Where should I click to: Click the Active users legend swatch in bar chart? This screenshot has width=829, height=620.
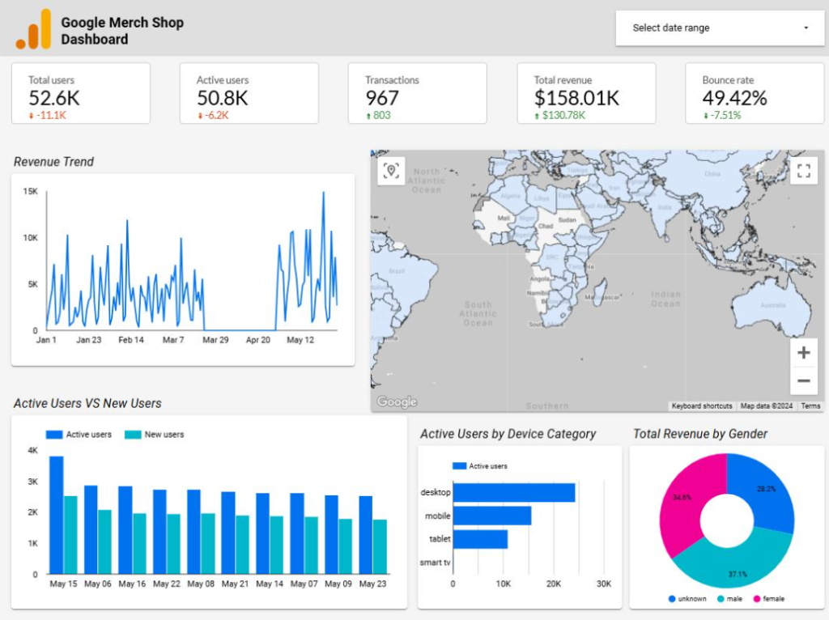(x=54, y=435)
